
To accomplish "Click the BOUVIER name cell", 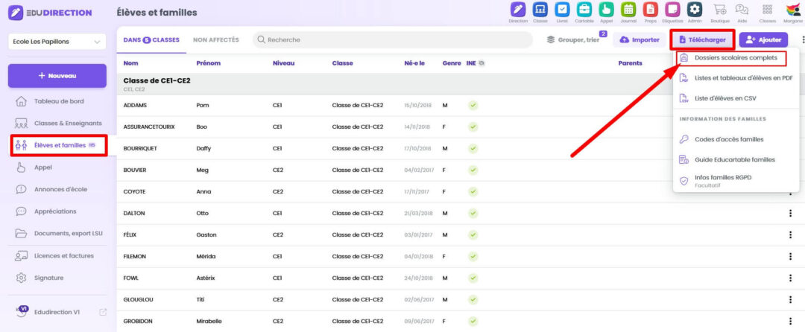I will click(134, 170).
